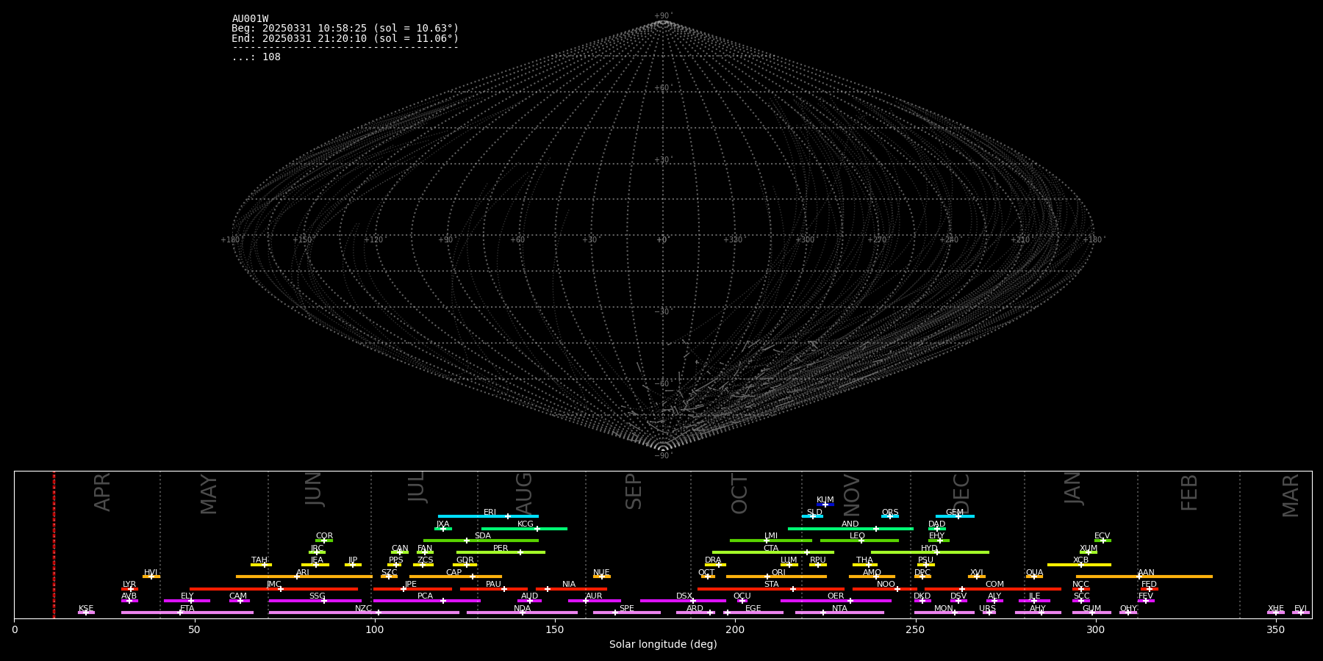Viewport: 1323px width, 661px height.
Task: Click the +60° latitude label on map
Action: pos(663,88)
